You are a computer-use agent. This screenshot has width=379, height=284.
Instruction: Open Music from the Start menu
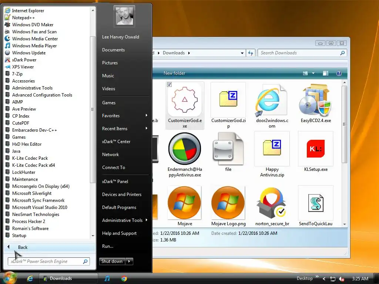(x=108, y=75)
